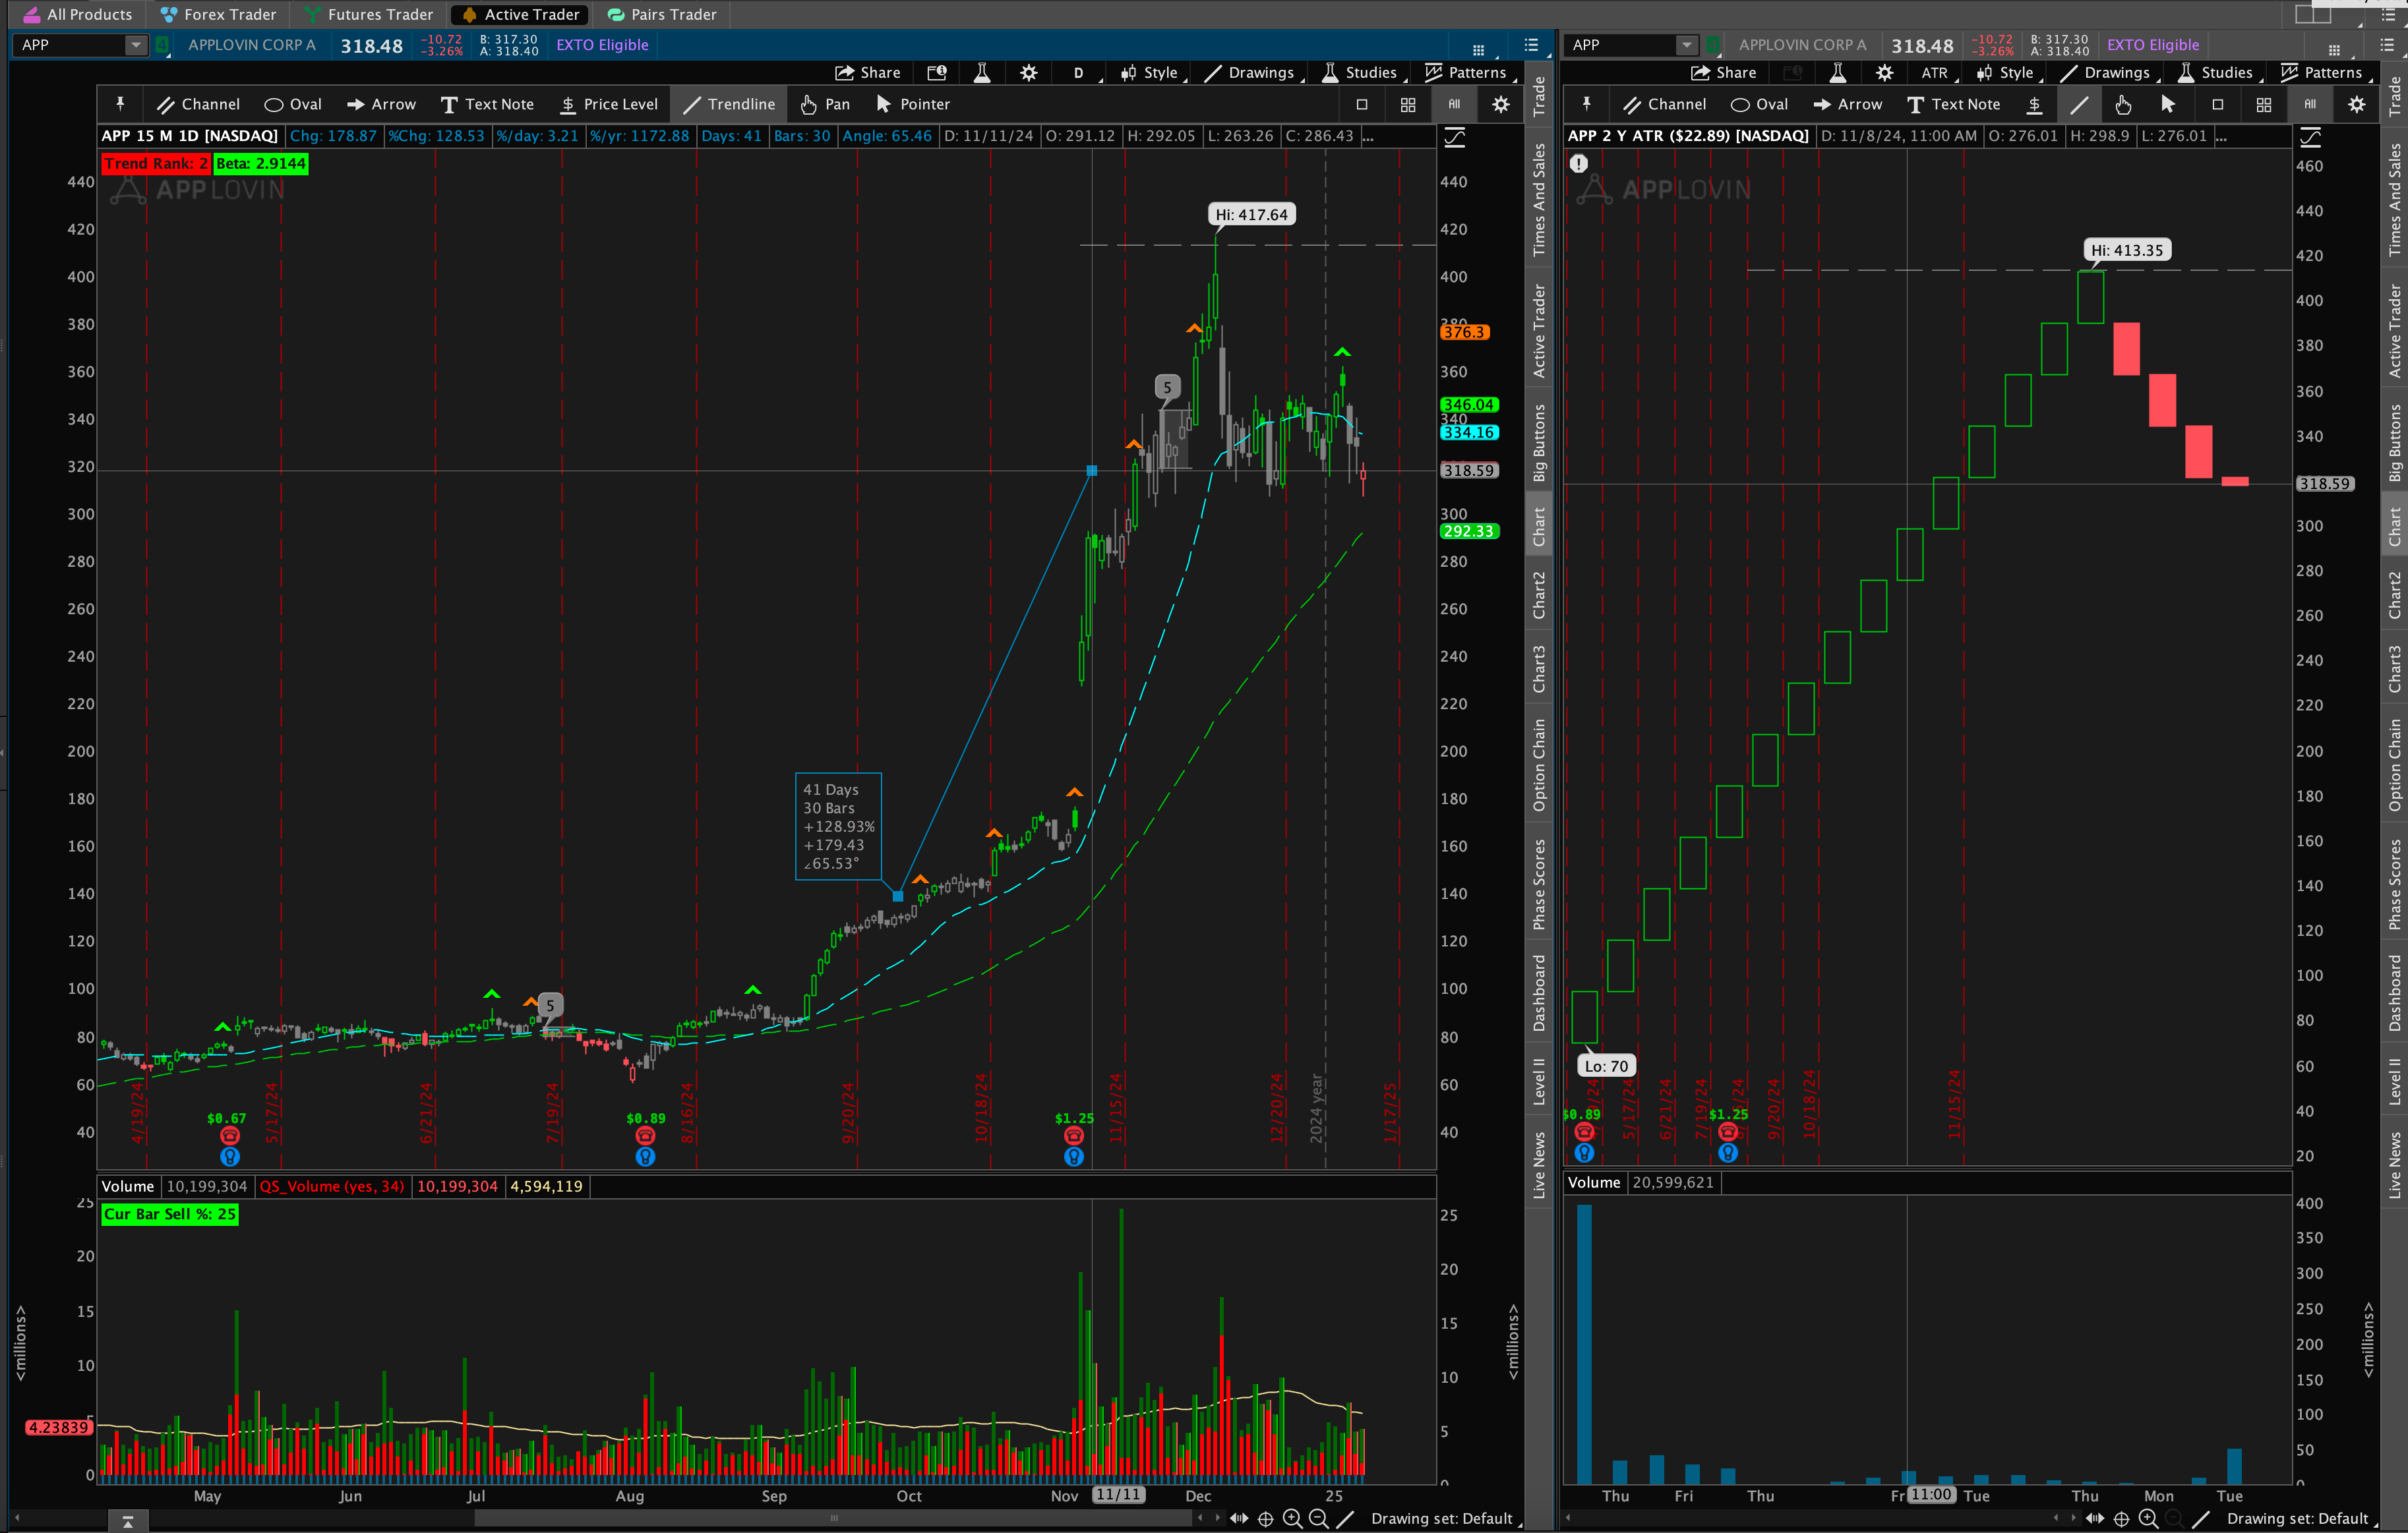Select the Price Level drawing tool
Viewport: 2408px width, 1533px height.
click(609, 104)
